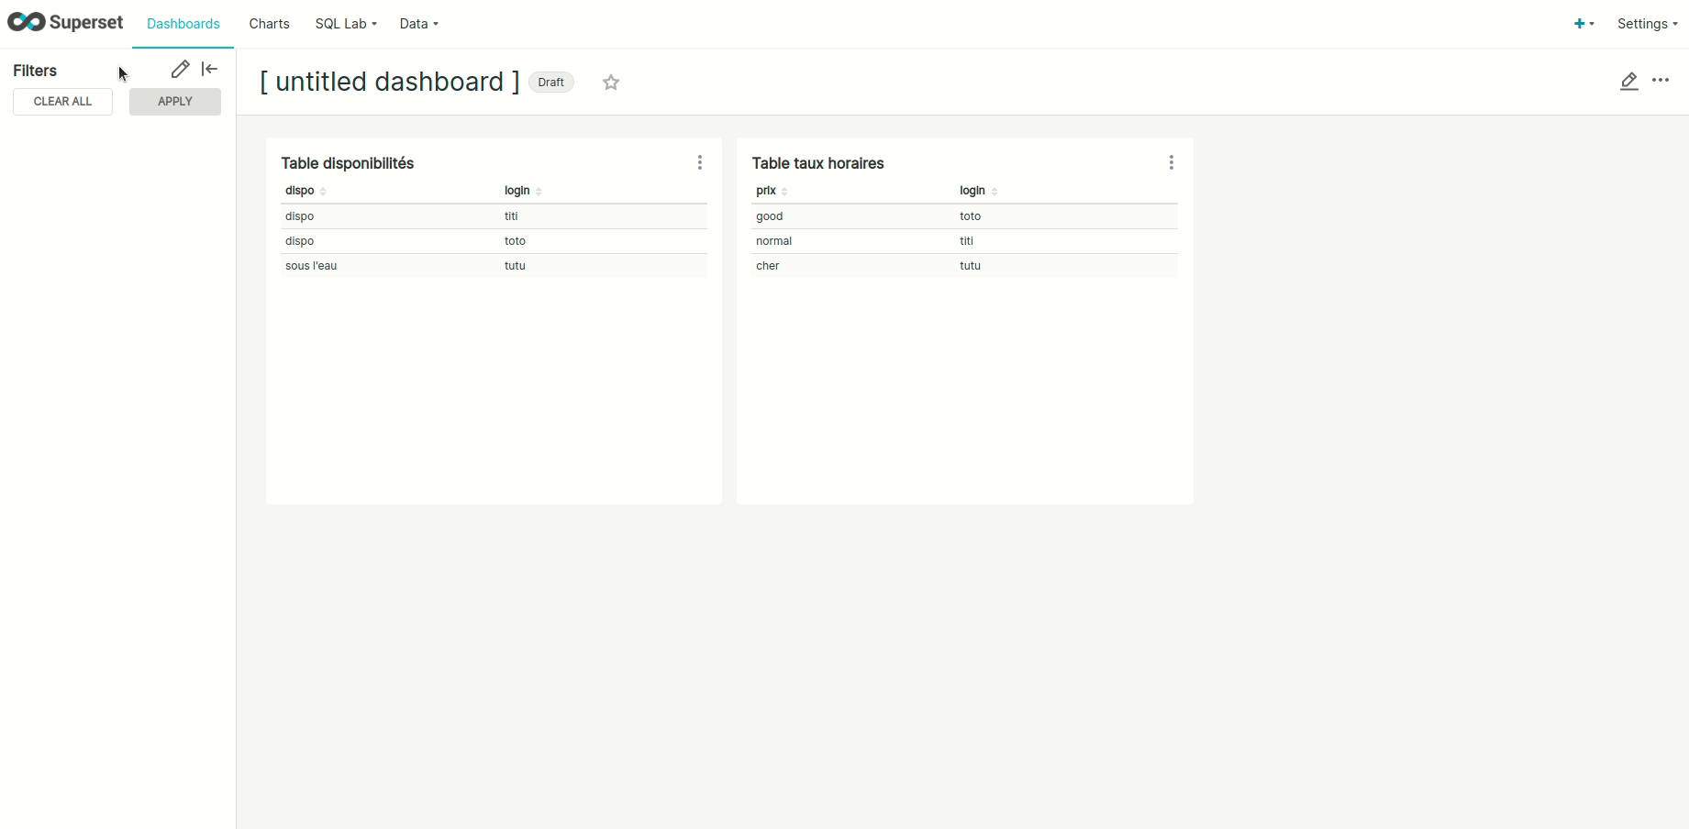The height and width of the screenshot is (829, 1689).
Task: Click the APPLY filters button
Action: coord(175,102)
